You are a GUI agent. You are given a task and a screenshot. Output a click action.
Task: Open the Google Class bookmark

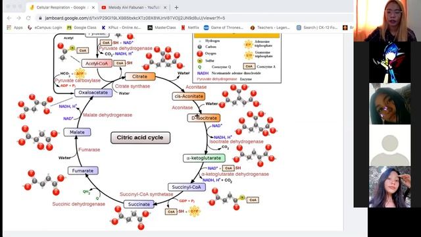click(82, 28)
